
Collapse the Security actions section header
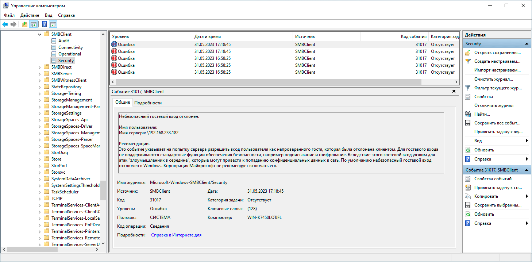point(527,44)
